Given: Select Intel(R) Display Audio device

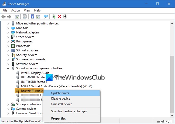Looking at the screenshot, I should (x=35, y=73).
